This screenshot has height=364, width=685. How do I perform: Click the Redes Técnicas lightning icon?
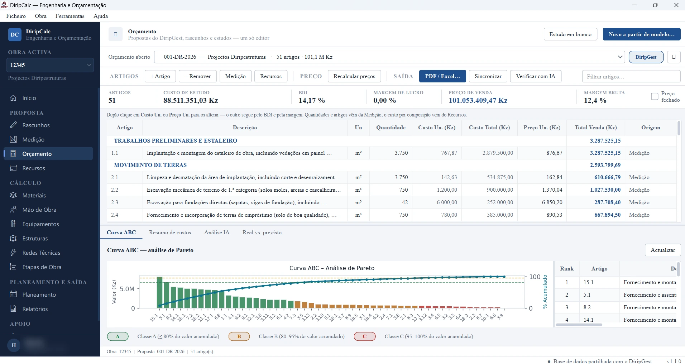[13, 253]
